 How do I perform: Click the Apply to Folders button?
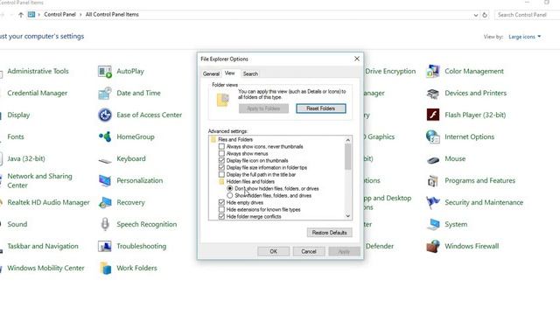263,108
